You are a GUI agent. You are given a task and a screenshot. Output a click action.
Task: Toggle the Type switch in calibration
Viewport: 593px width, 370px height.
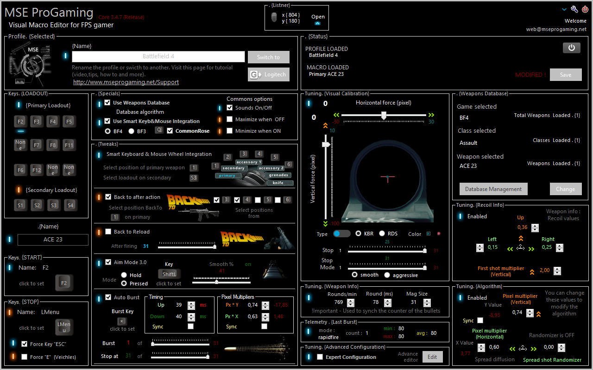click(x=342, y=234)
